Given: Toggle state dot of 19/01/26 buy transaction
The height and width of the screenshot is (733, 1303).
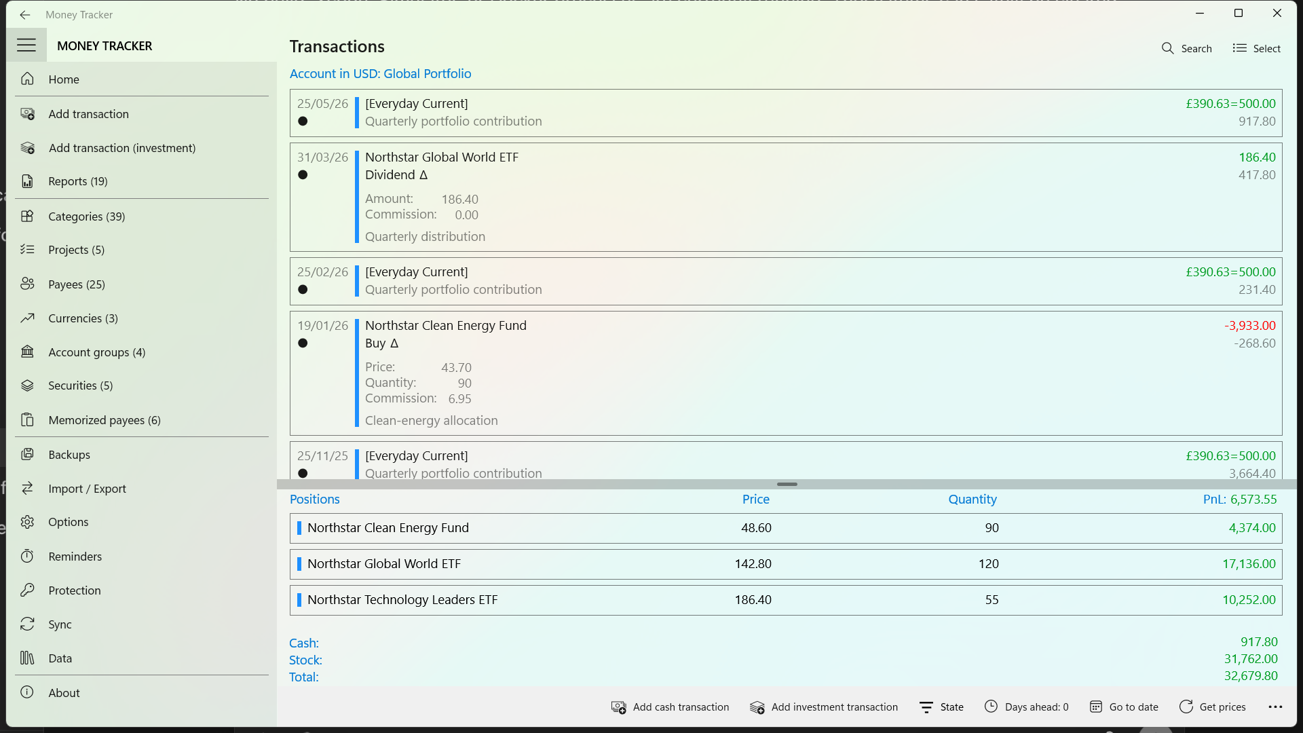Looking at the screenshot, I should (303, 343).
